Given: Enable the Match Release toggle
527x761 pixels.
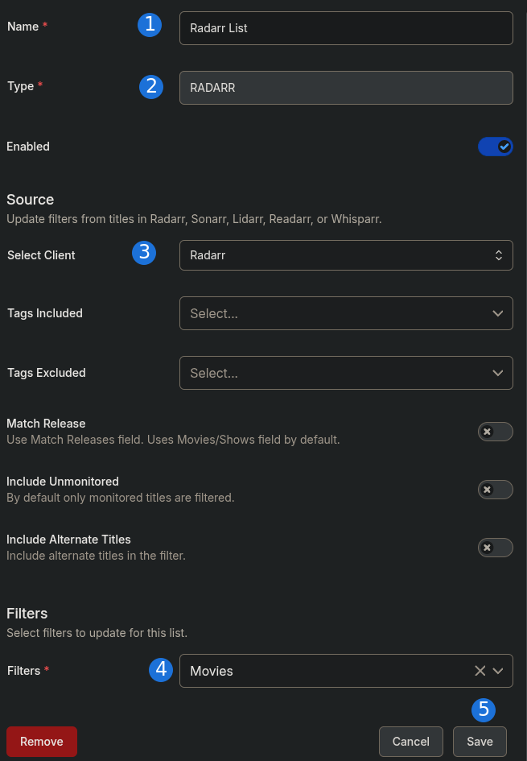Looking at the screenshot, I should (495, 432).
